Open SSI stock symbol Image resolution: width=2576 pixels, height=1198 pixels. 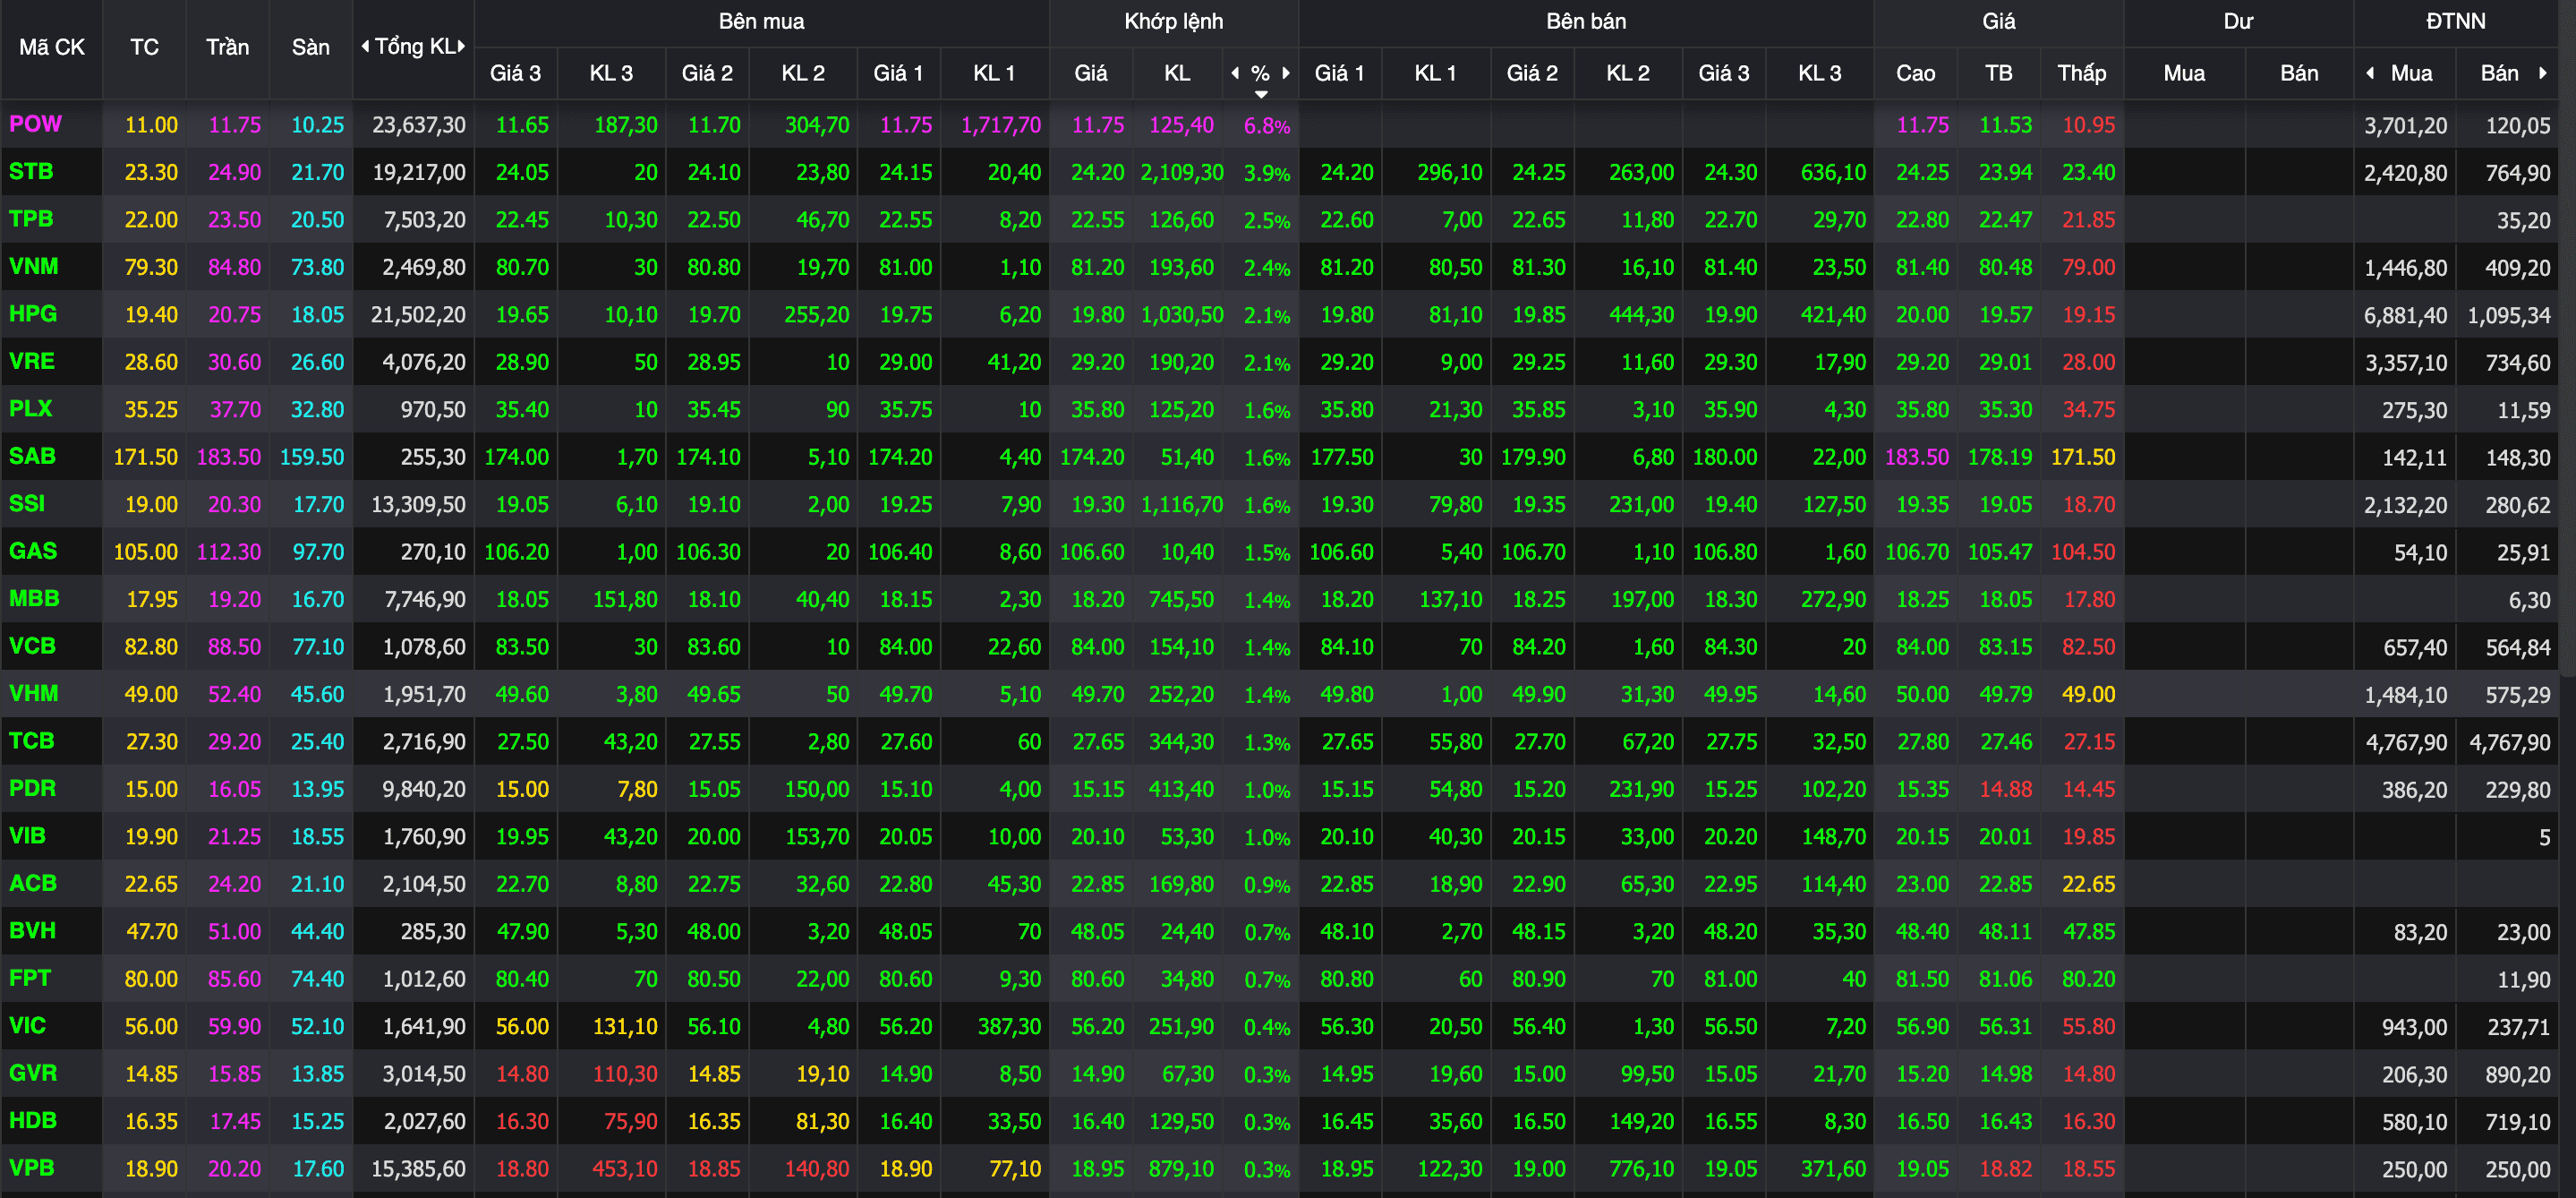(27, 503)
